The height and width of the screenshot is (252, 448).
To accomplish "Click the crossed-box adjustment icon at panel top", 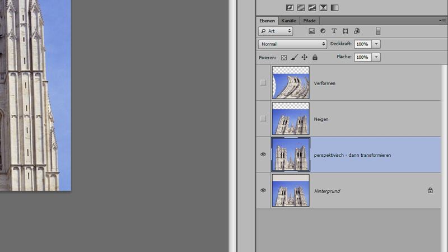I will (323, 8).
